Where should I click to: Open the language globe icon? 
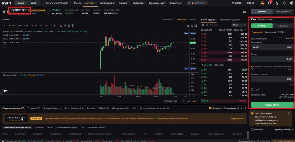pos(284,3)
